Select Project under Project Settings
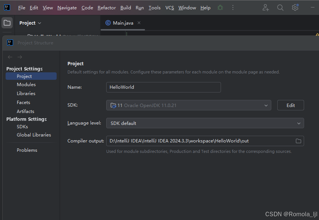 31,76
